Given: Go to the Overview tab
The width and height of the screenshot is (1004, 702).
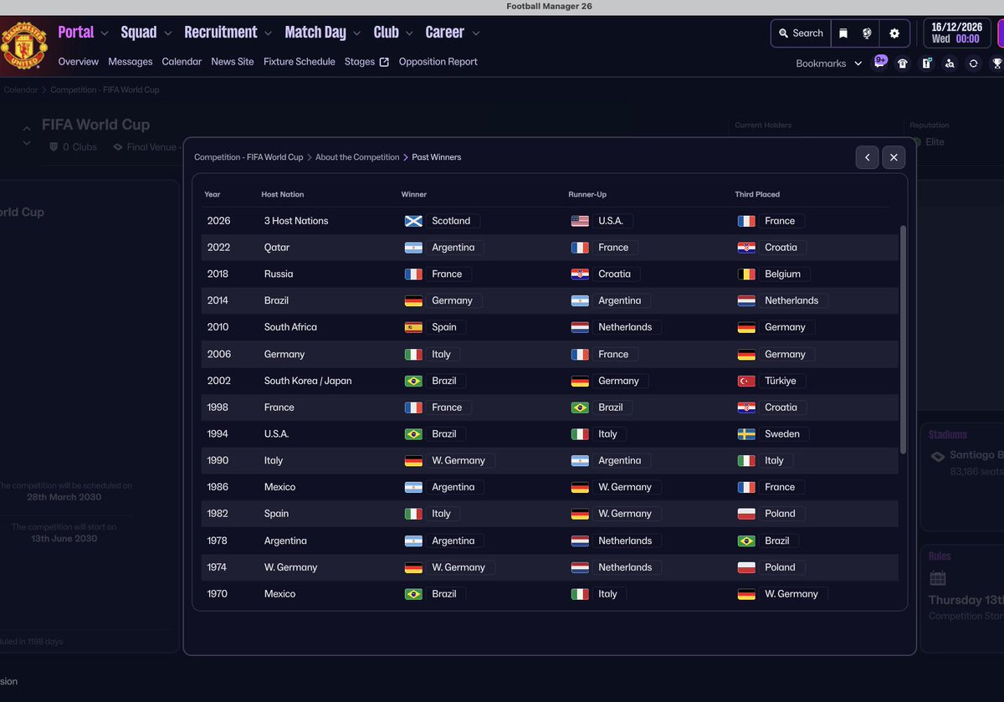Looking at the screenshot, I should tap(79, 62).
